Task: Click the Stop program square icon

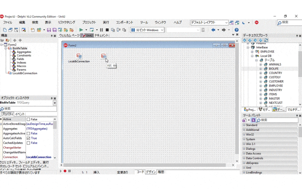Action: (107, 30)
